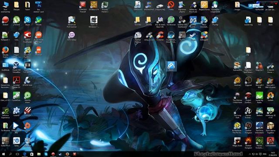This screenshot has height=157, width=279.
Task: Open the PuTTY desktop shortcut
Action: pyautogui.click(x=182, y=36)
